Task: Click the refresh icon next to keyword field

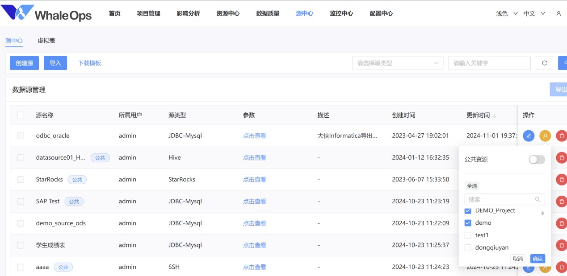Action: (544, 63)
